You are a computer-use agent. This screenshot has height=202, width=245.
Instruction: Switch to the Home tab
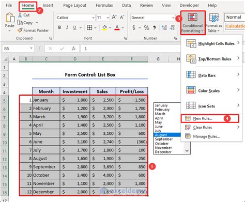[x=28, y=6]
